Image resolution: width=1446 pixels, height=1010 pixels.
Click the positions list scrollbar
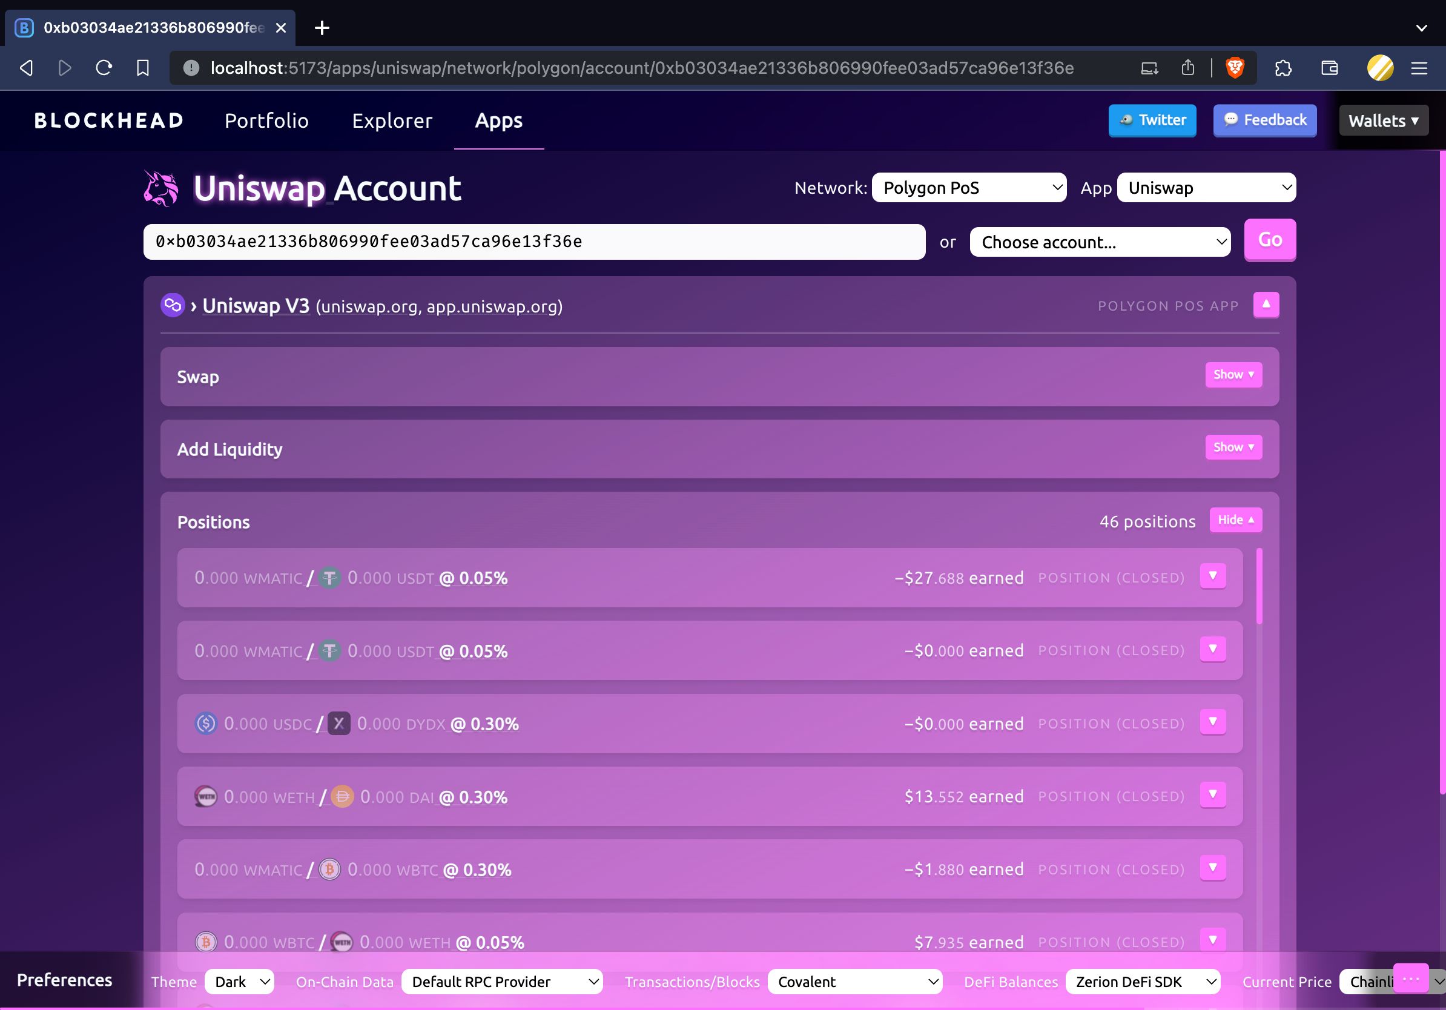tap(1259, 586)
